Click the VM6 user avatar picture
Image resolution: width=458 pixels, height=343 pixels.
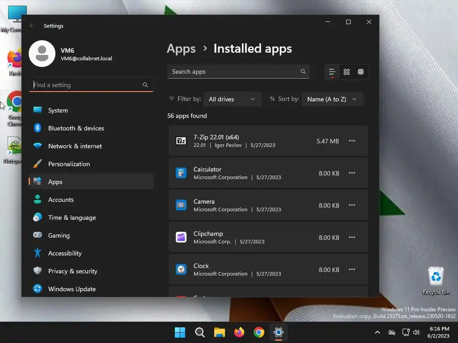tap(42, 54)
